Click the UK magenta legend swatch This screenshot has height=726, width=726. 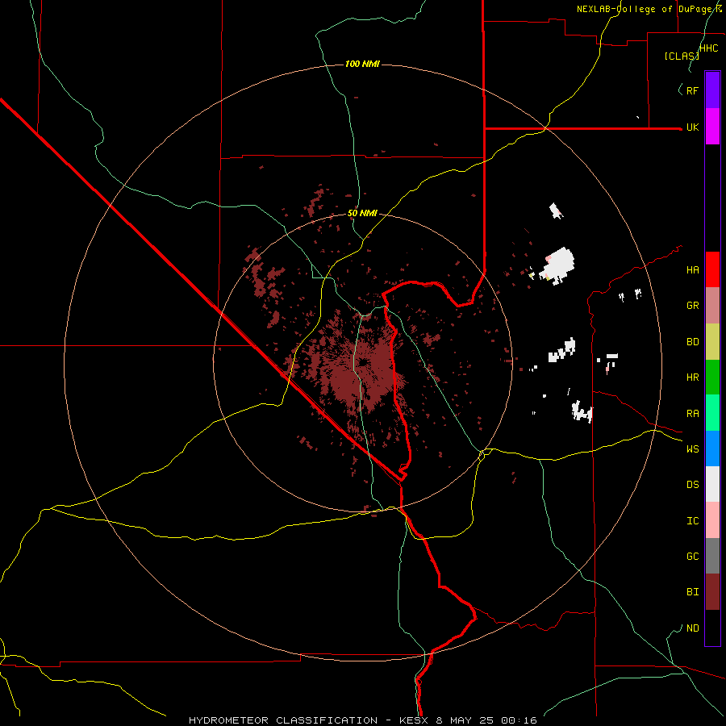coord(712,127)
